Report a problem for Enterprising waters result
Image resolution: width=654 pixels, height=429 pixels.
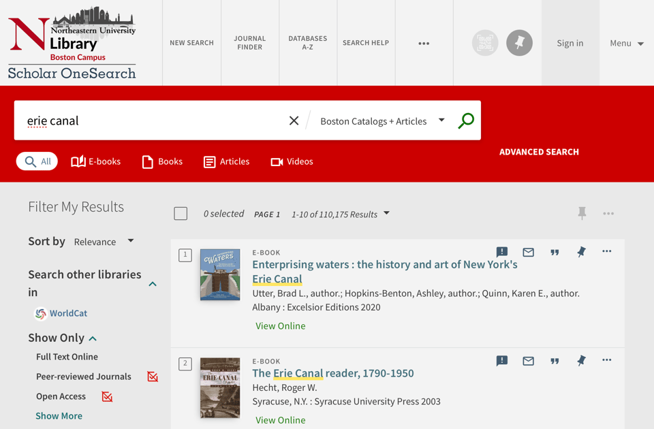pyautogui.click(x=502, y=252)
